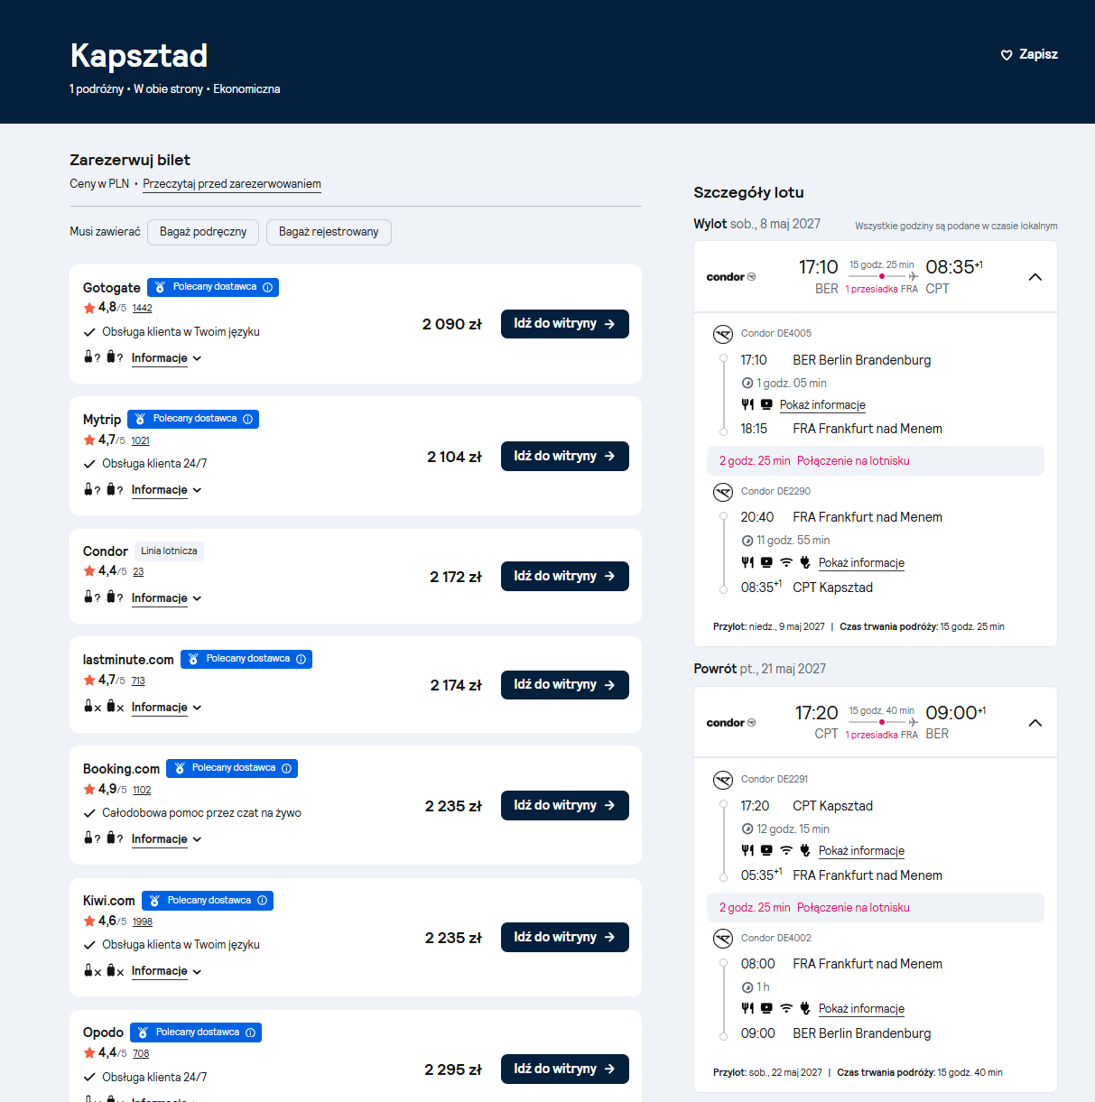1095x1102 pixels.
Task: Expand Informacje for Kiwi.com
Action: tap(167, 971)
